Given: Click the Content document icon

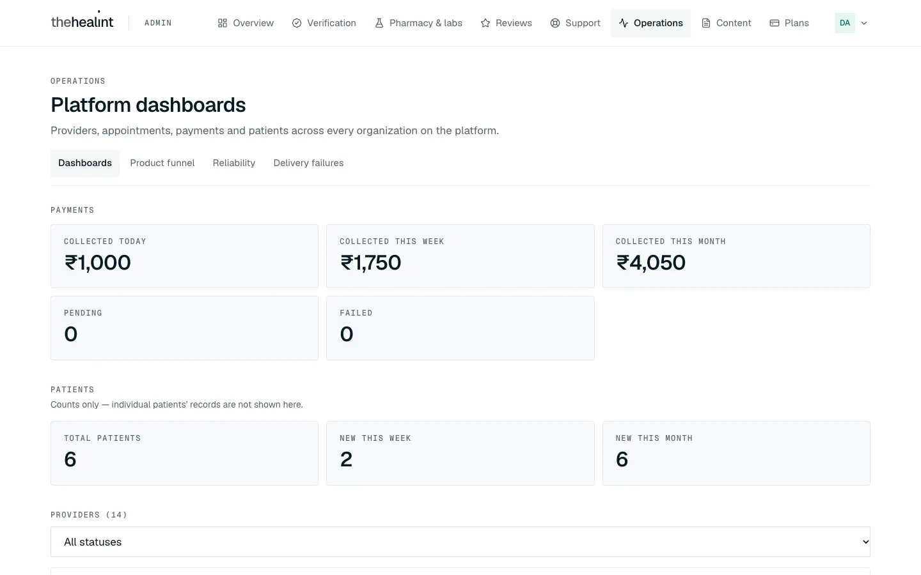Looking at the screenshot, I should (x=706, y=23).
